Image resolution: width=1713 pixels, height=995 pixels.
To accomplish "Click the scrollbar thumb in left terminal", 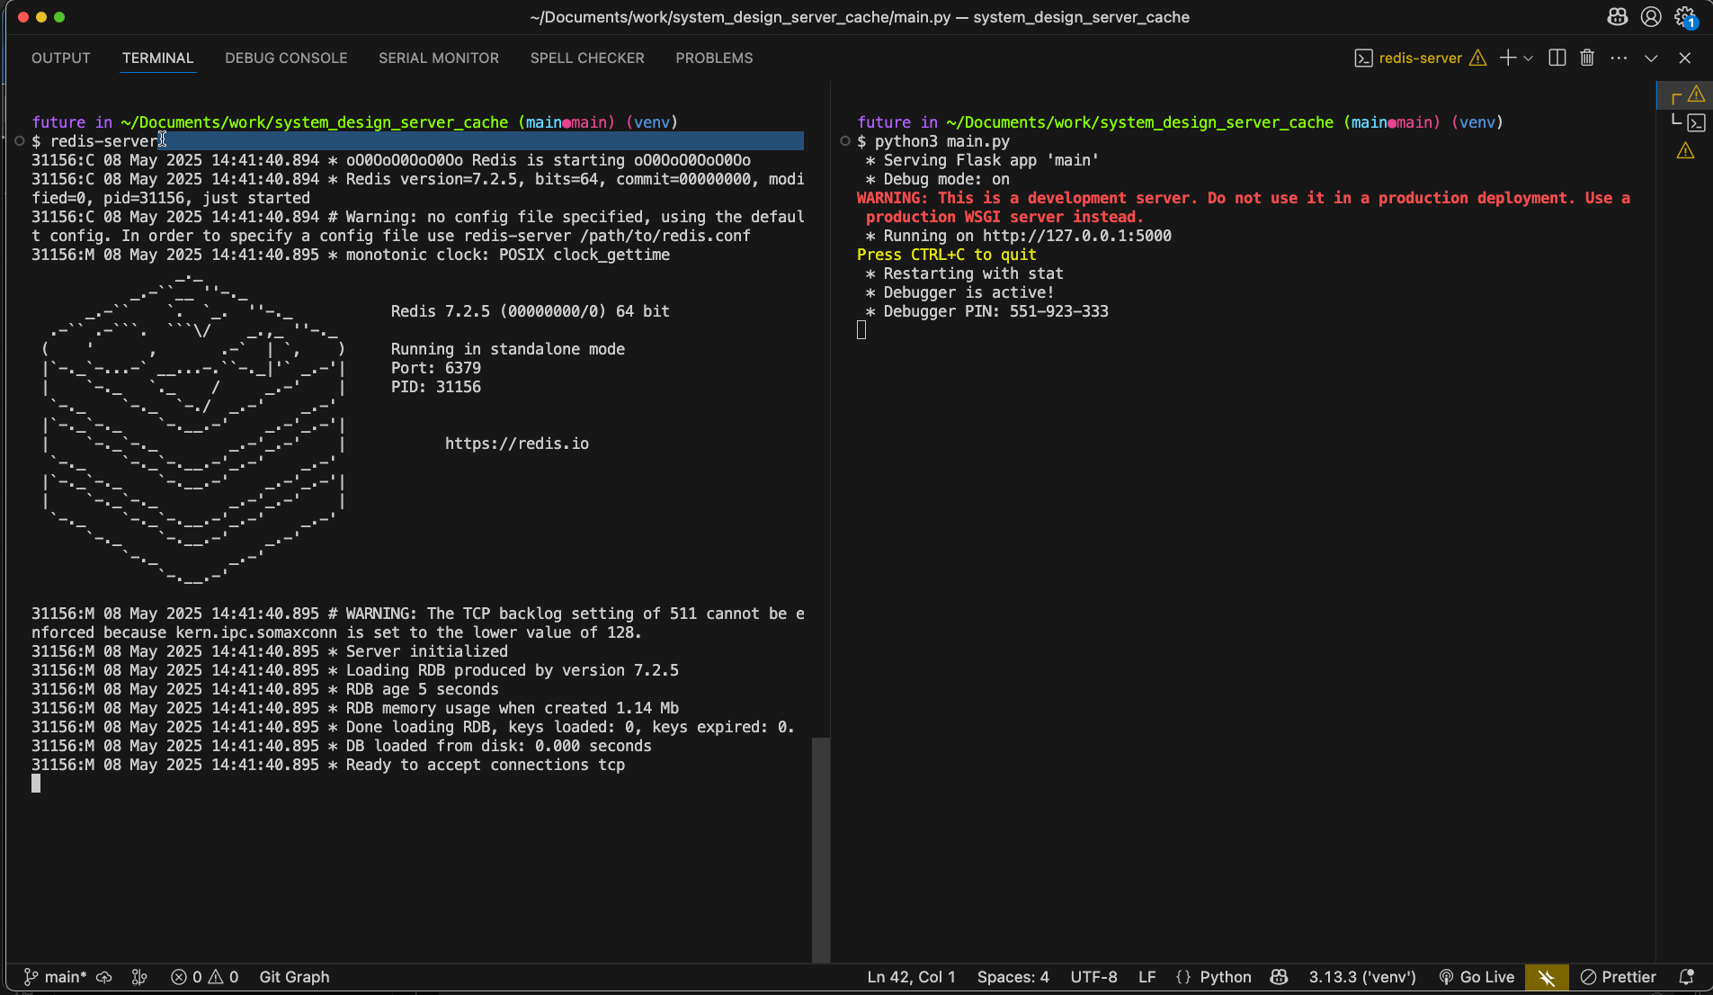I will pos(820,850).
